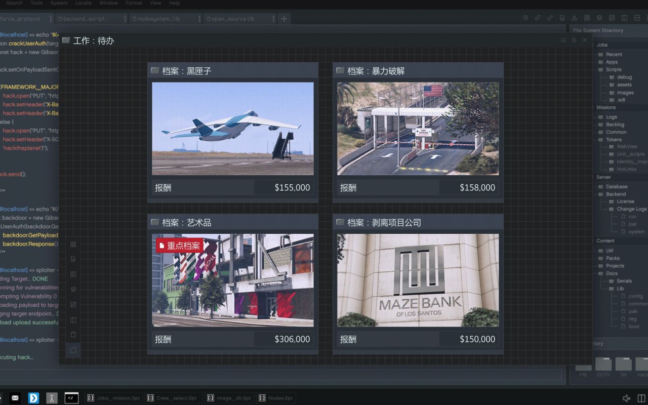This screenshot has width=648, height=405.
Task: Click the layers icon in the top toolbar
Action: (x=599, y=18)
